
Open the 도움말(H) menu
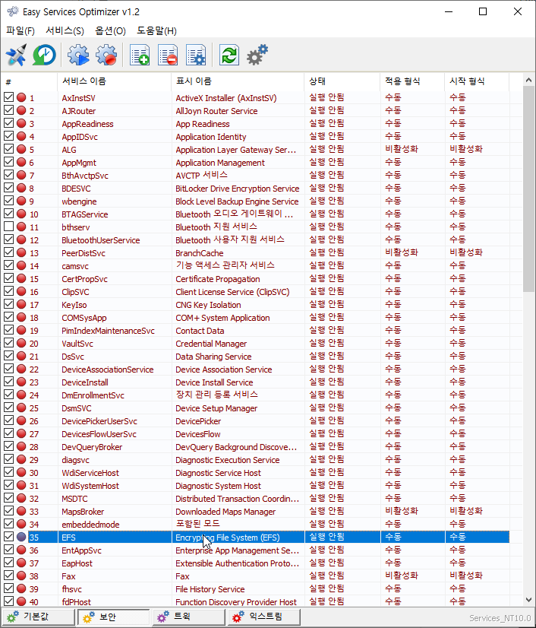coord(156,31)
